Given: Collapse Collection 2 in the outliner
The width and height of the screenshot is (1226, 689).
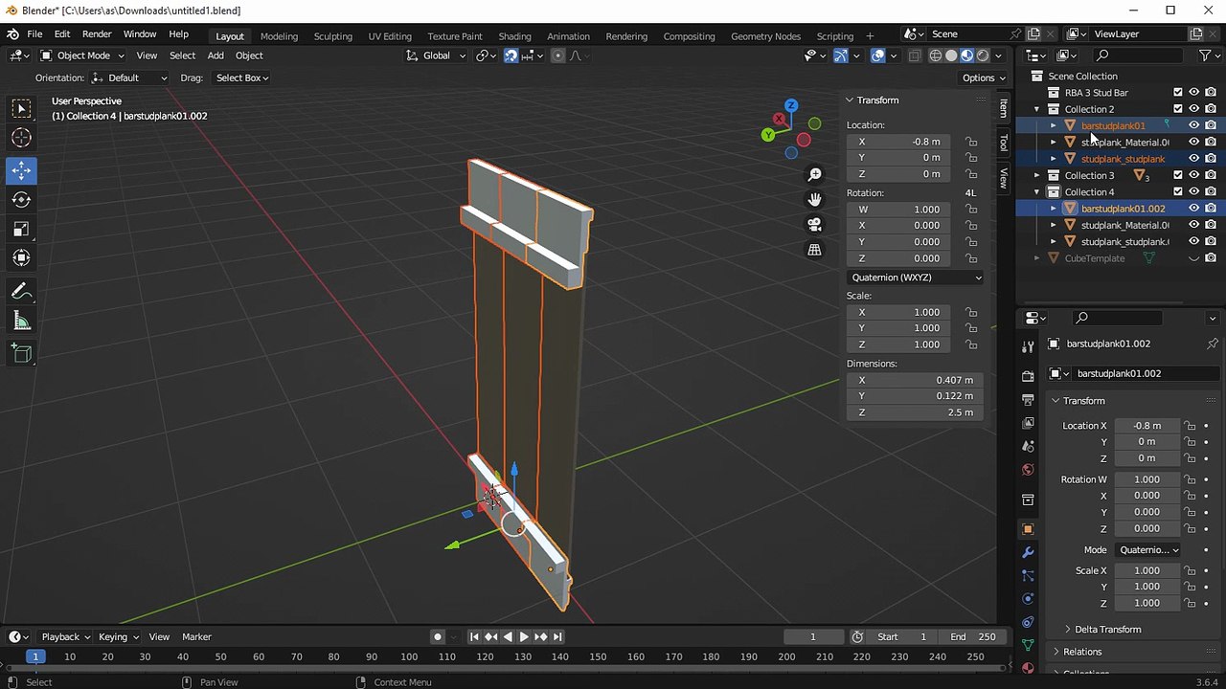Looking at the screenshot, I should (x=1036, y=109).
